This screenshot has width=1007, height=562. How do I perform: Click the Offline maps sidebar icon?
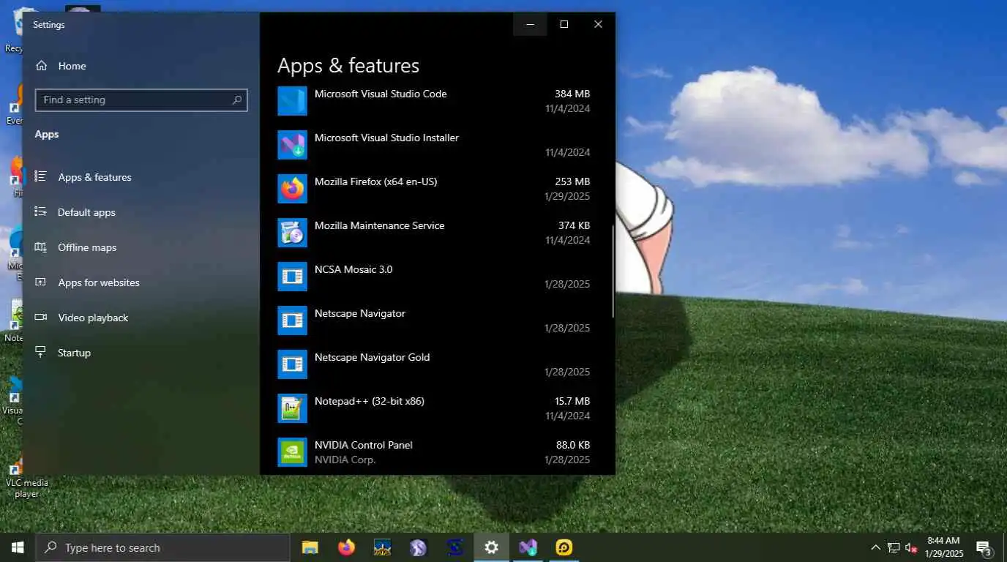[x=41, y=247]
